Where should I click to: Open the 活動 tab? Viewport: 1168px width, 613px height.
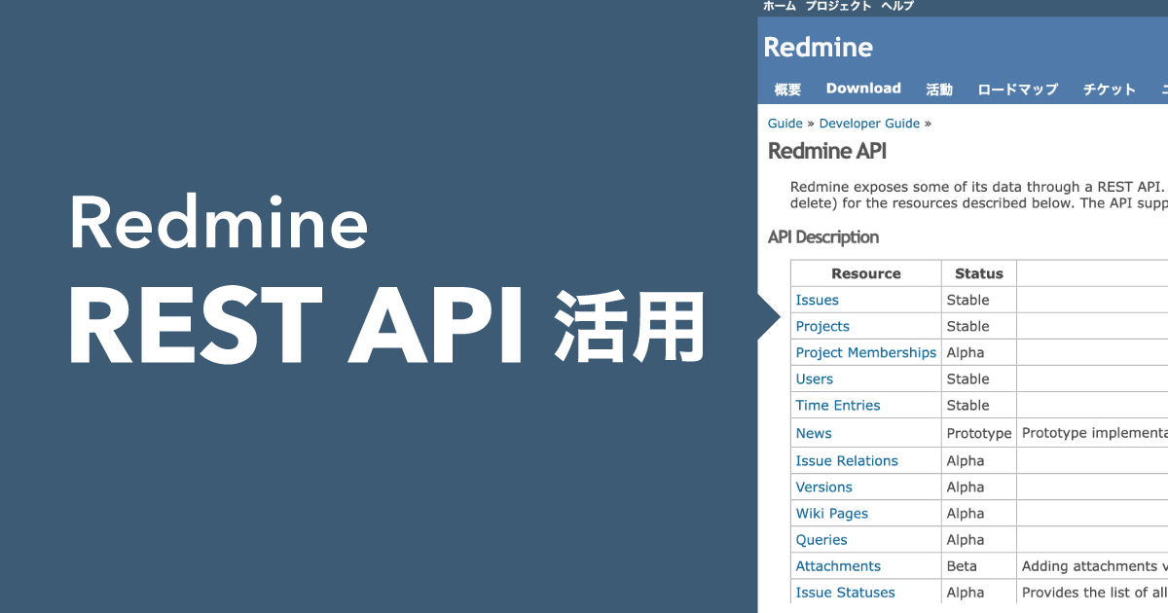click(939, 90)
